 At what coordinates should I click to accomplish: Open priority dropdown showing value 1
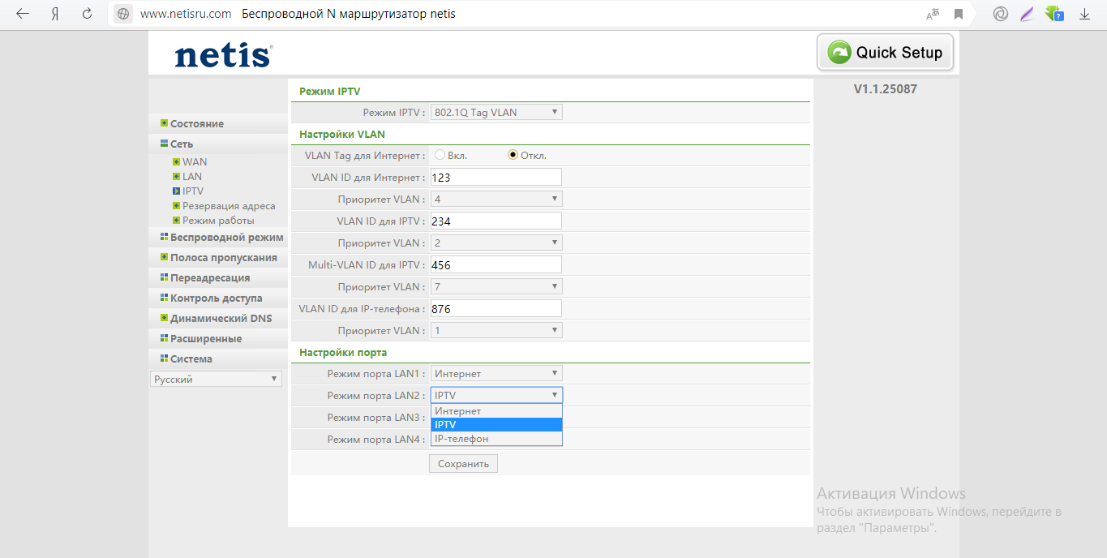point(496,330)
